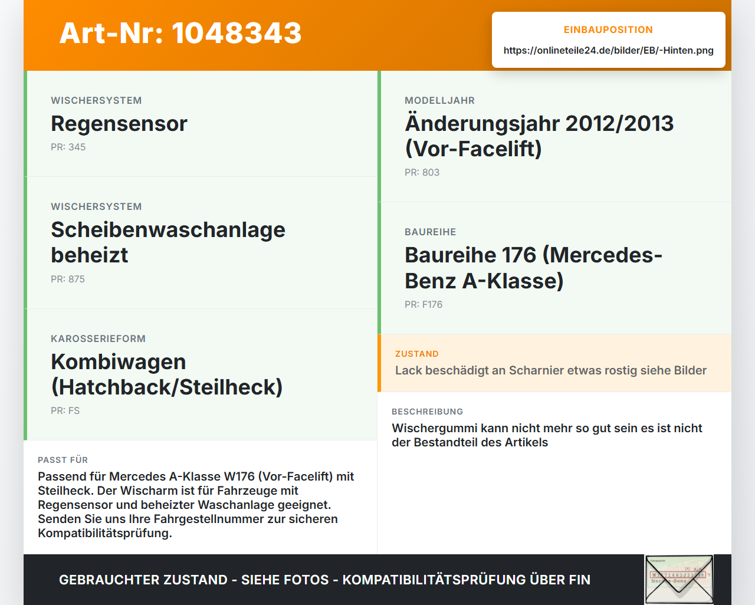Click the PR: 345 code
This screenshot has width=755, height=605.
(x=68, y=147)
